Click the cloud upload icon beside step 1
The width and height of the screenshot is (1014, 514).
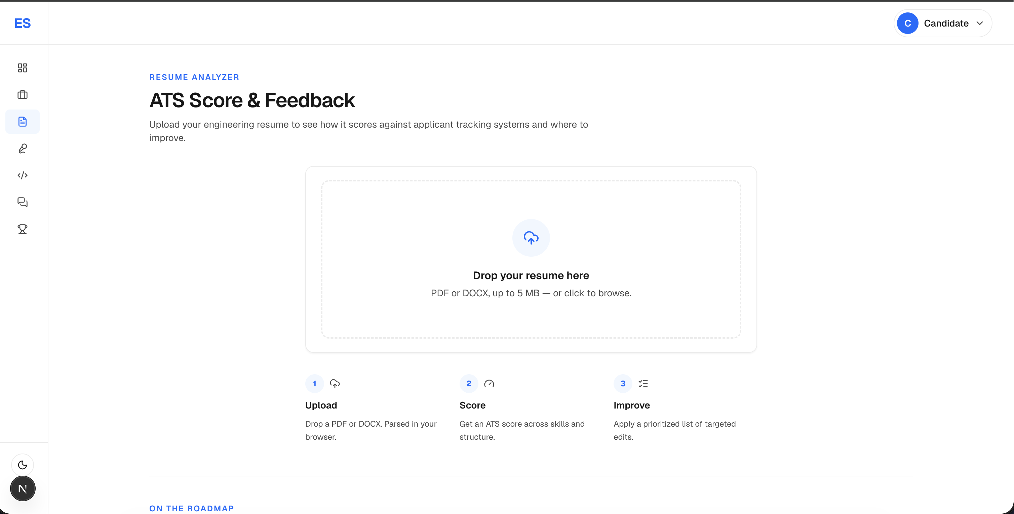click(335, 383)
